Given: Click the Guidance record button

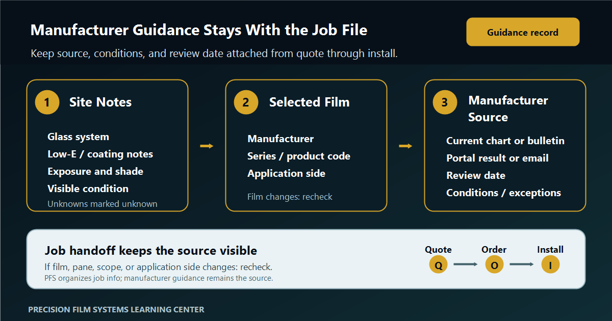Looking at the screenshot, I should point(523,32).
